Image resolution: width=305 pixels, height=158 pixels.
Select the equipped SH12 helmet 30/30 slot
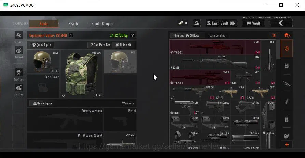click(x=43, y=62)
